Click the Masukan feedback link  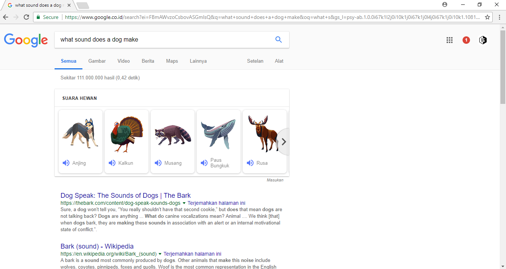point(275,180)
